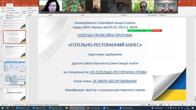Image resolution: width=196 pixels, height=110 pixels.
Task: Open the Конструктор ribbon tab
Action: click(25, 5)
